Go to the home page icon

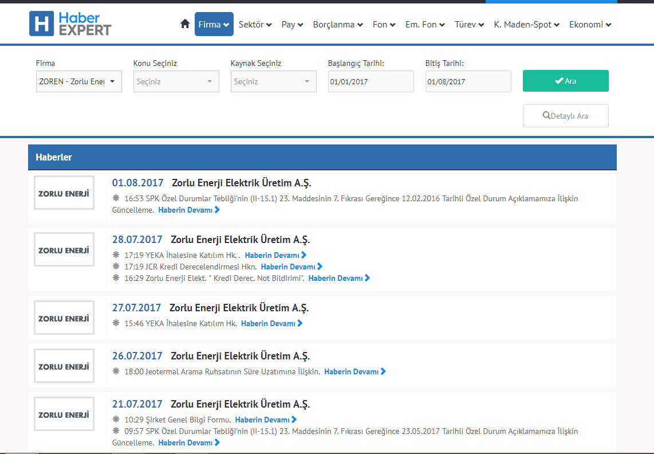185,24
